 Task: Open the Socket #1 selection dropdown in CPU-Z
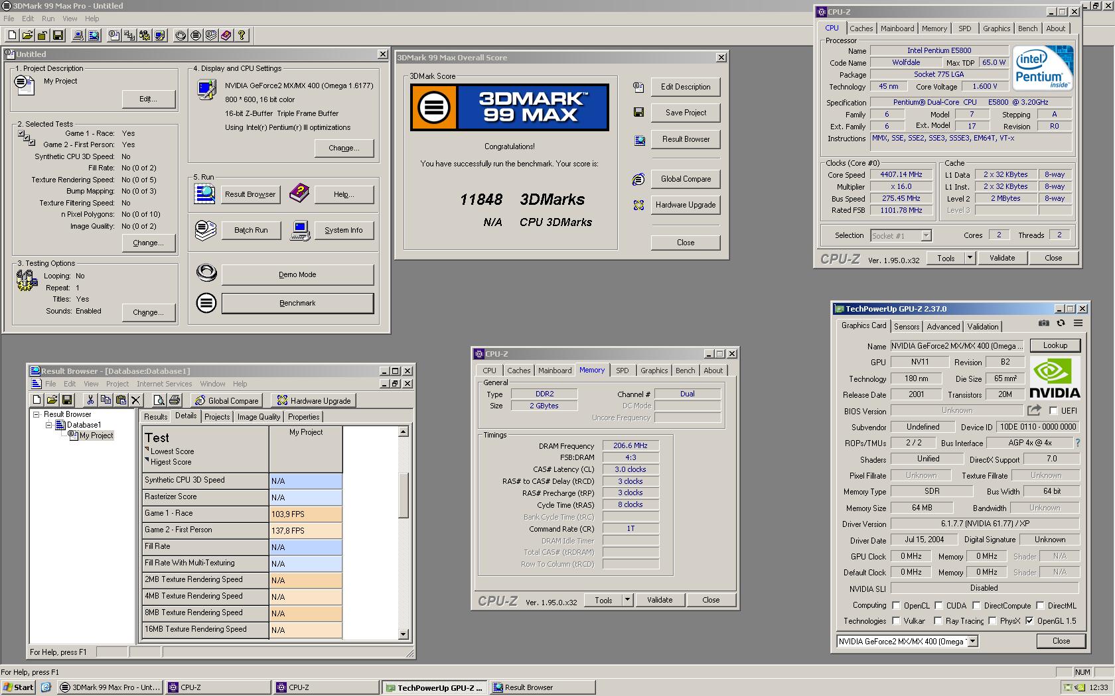[x=926, y=235]
